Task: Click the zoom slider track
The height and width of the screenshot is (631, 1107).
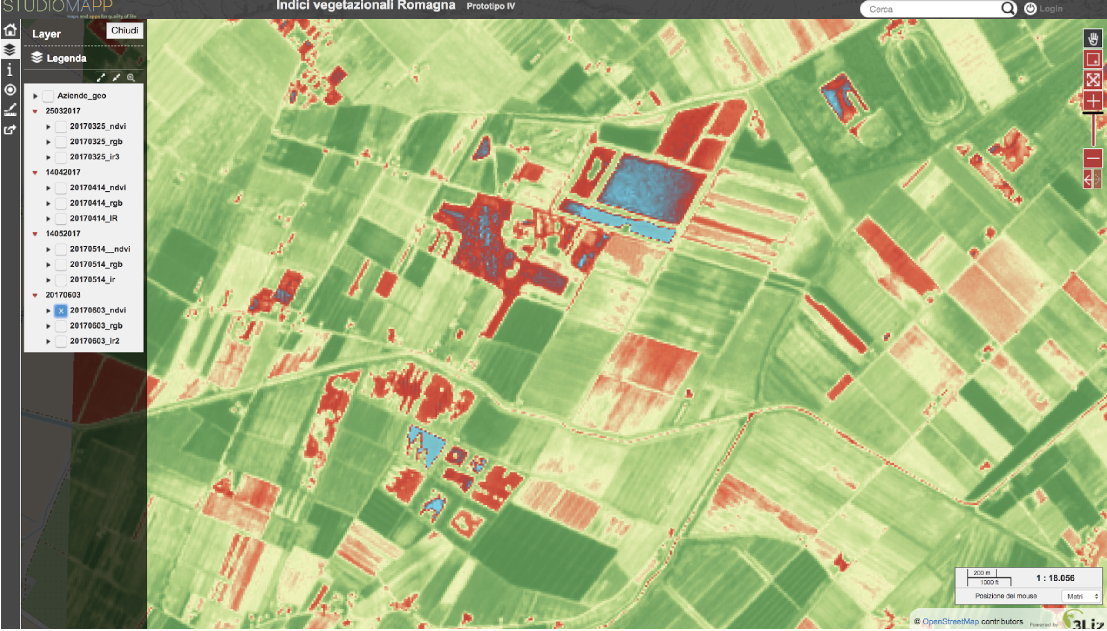Action: click(x=1093, y=131)
